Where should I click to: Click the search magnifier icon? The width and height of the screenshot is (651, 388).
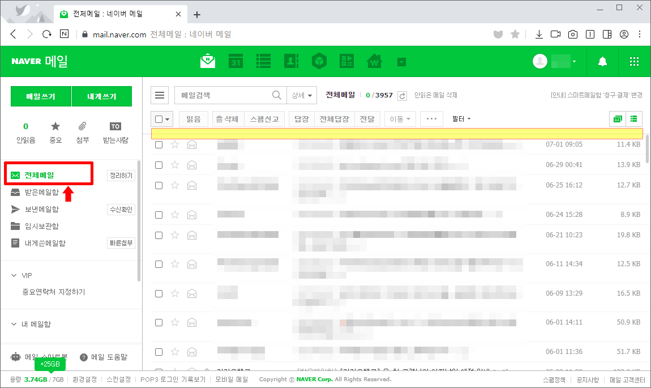point(276,95)
